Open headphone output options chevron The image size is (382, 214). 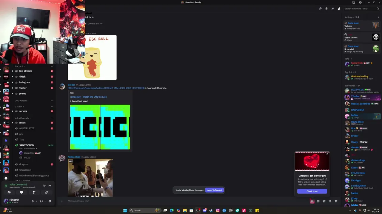click(x=45, y=201)
